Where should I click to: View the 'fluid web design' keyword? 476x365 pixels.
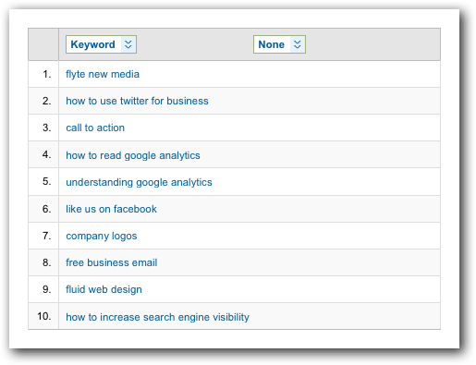click(104, 289)
